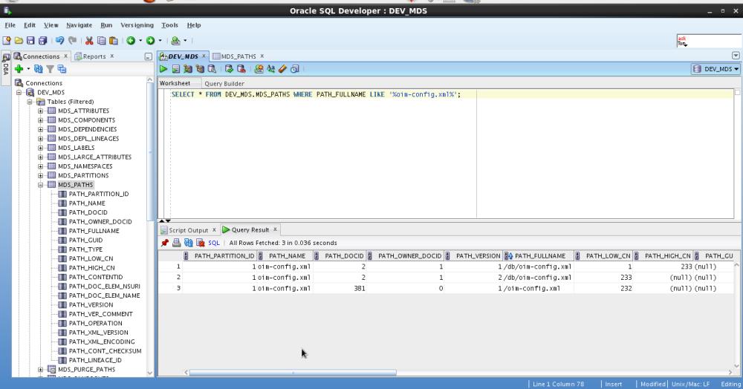Click the Filter funnel icon in Connections panel
Screen dimensions: 743x389
click(x=50, y=69)
